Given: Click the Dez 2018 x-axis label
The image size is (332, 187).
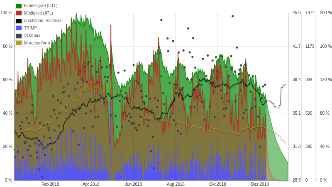Looking at the screenshot, I should point(260,185).
